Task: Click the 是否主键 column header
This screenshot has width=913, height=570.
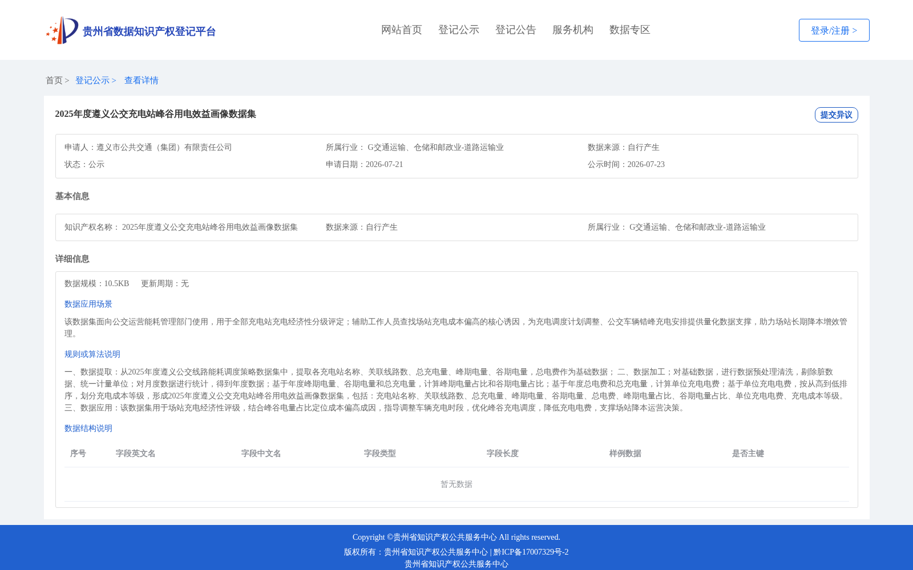Action: pyautogui.click(x=748, y=453)
